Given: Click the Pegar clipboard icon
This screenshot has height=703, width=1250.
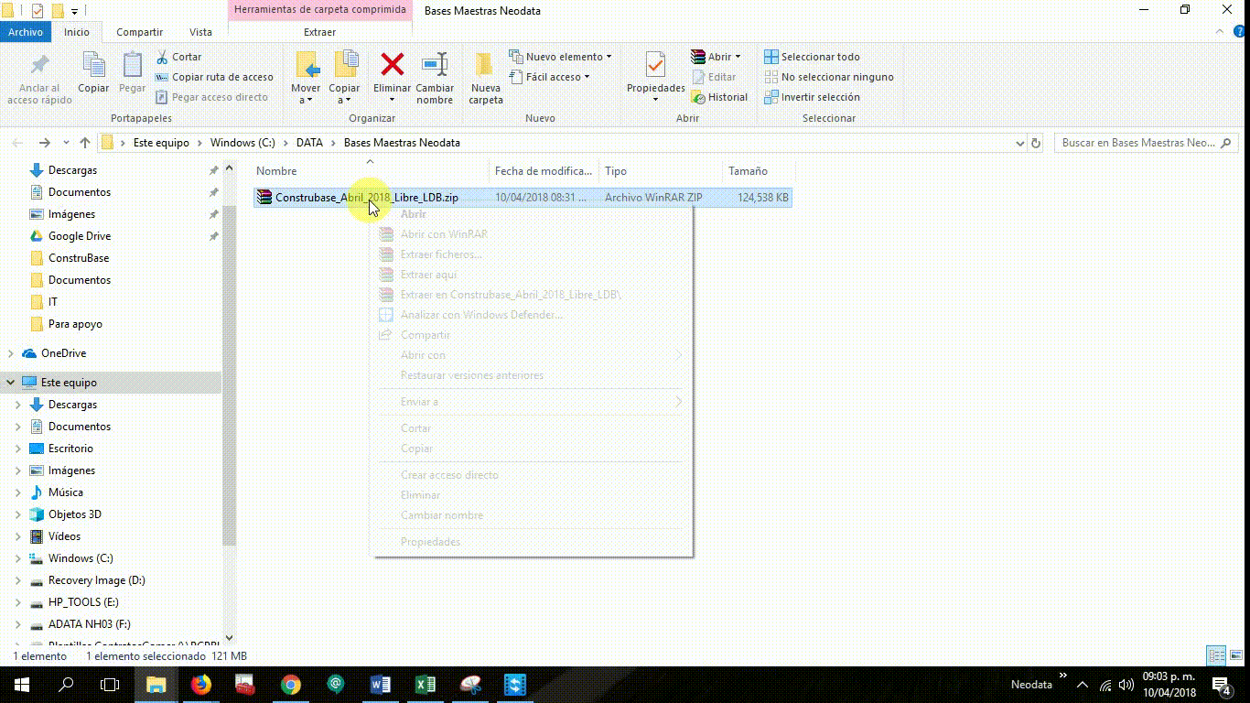Looking at the screenshot, I should (132, 66).
